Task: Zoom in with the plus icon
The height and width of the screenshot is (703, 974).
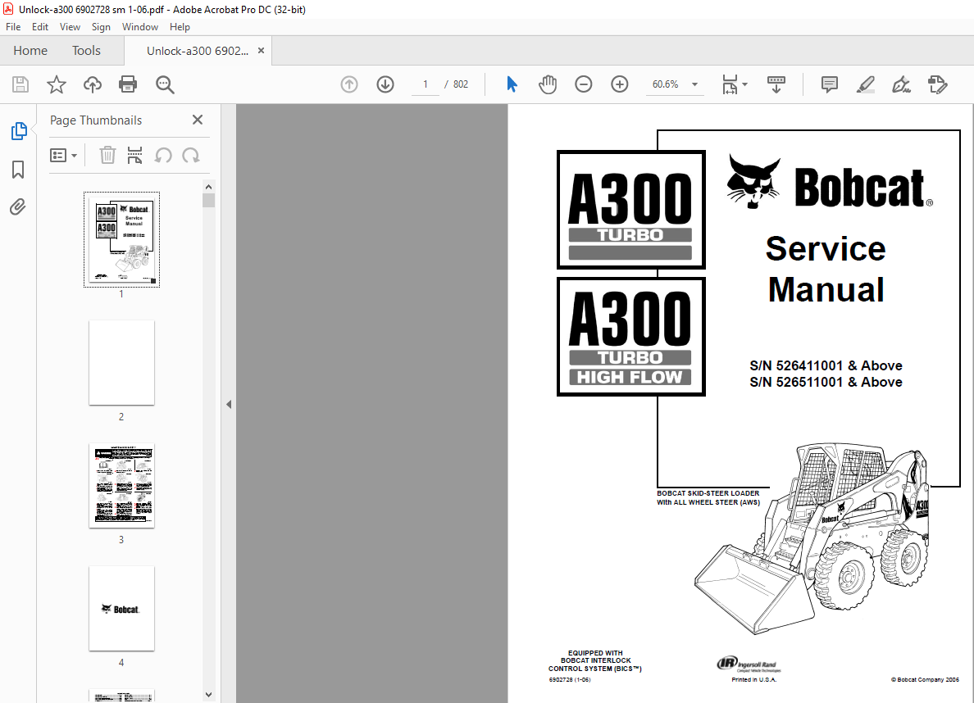Action: pyautogui.click(x=619, y=84)
